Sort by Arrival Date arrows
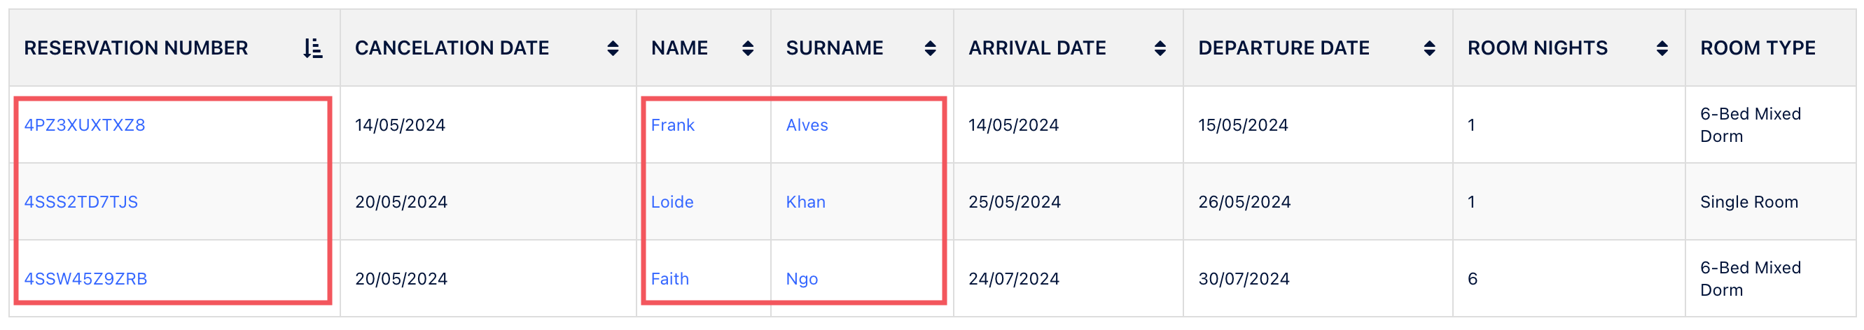The image size is (1864, 330). pos(1159,48)
